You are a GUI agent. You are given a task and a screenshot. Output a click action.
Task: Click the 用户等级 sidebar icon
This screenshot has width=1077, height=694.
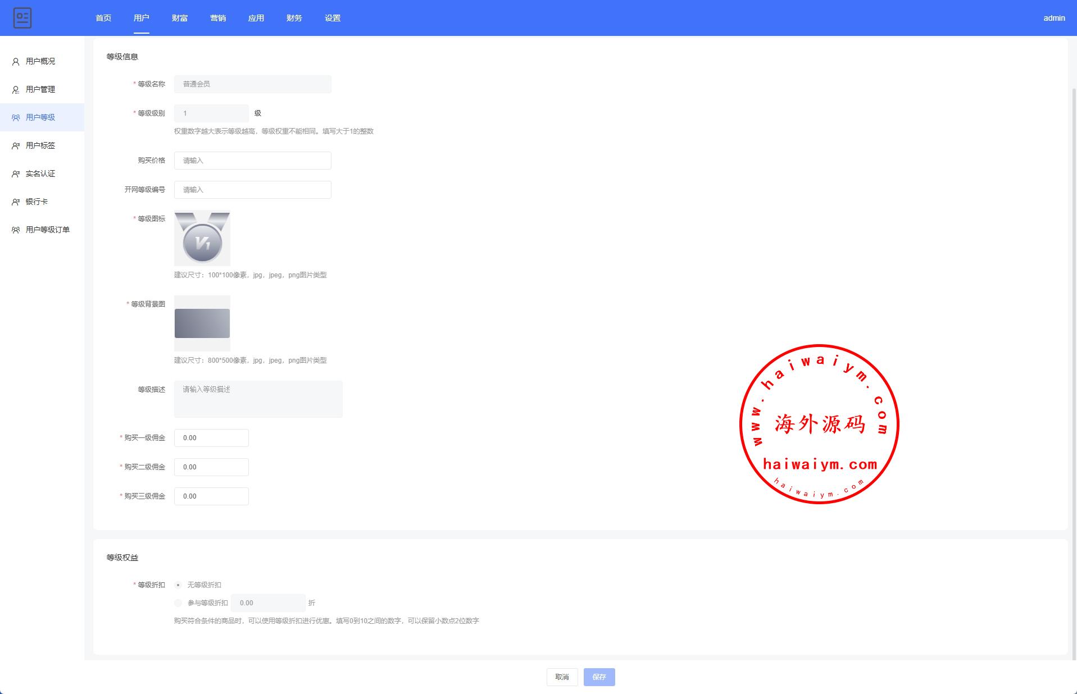[16, 118]
